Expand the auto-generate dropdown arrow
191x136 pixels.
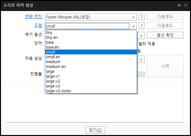coord(141,59)
